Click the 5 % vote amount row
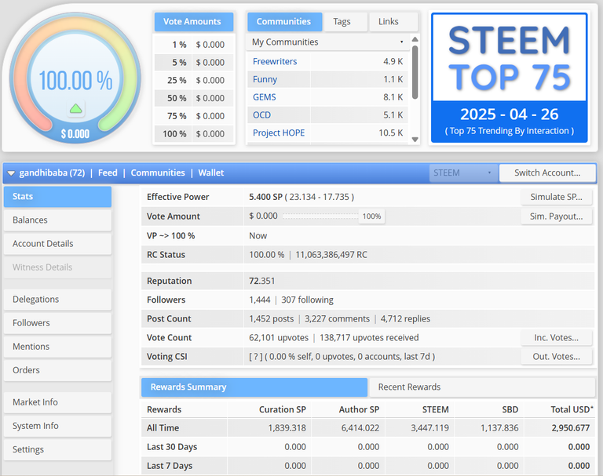 pos(194,63)
